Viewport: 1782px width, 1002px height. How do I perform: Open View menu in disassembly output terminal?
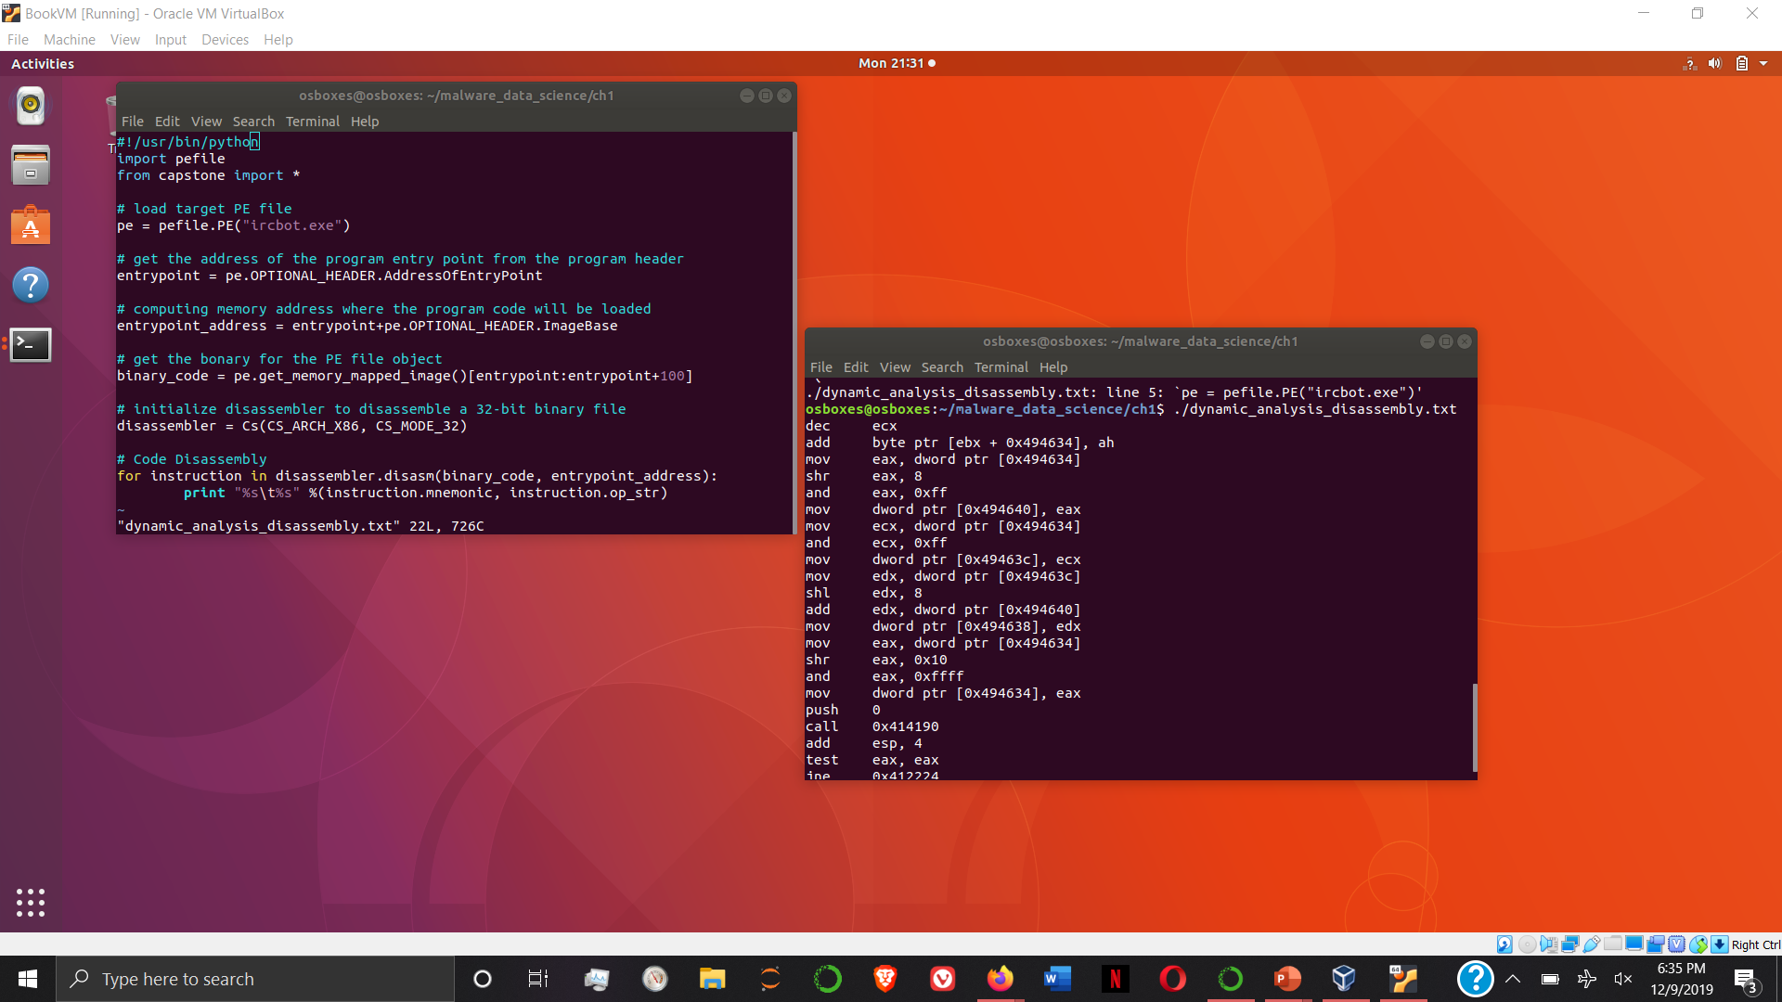coord(895,367)
